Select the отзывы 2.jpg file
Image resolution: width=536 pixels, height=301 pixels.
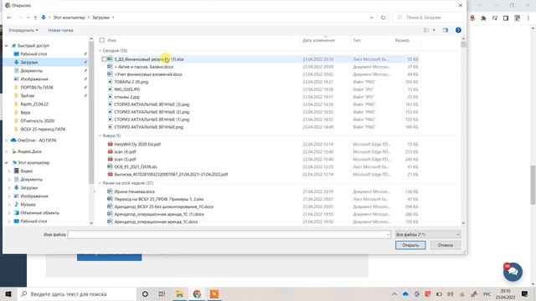pyautogui.click(x=126, y=97)
